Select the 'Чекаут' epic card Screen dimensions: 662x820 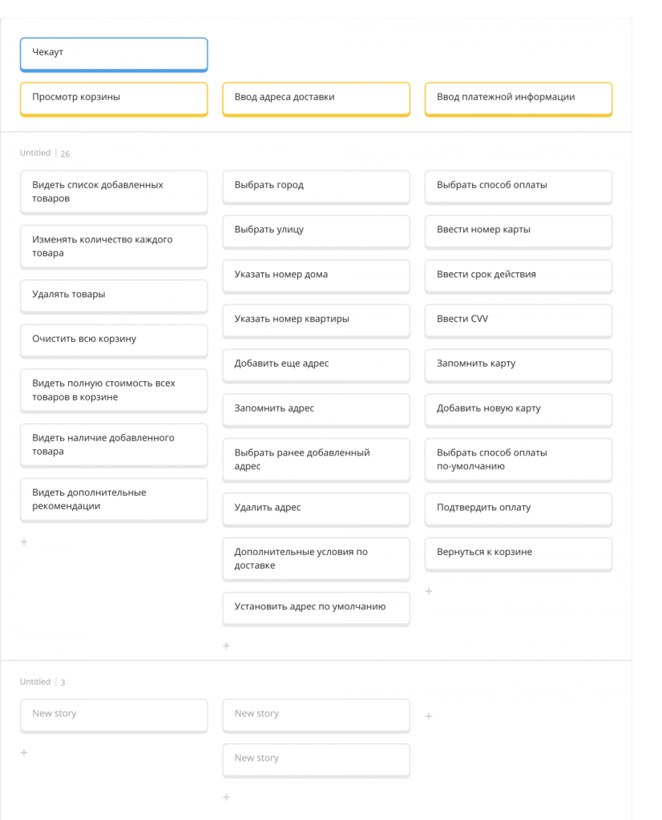113,53
